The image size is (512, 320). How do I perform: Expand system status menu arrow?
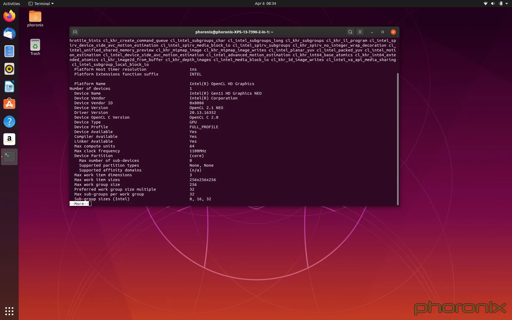coord(507,3)
